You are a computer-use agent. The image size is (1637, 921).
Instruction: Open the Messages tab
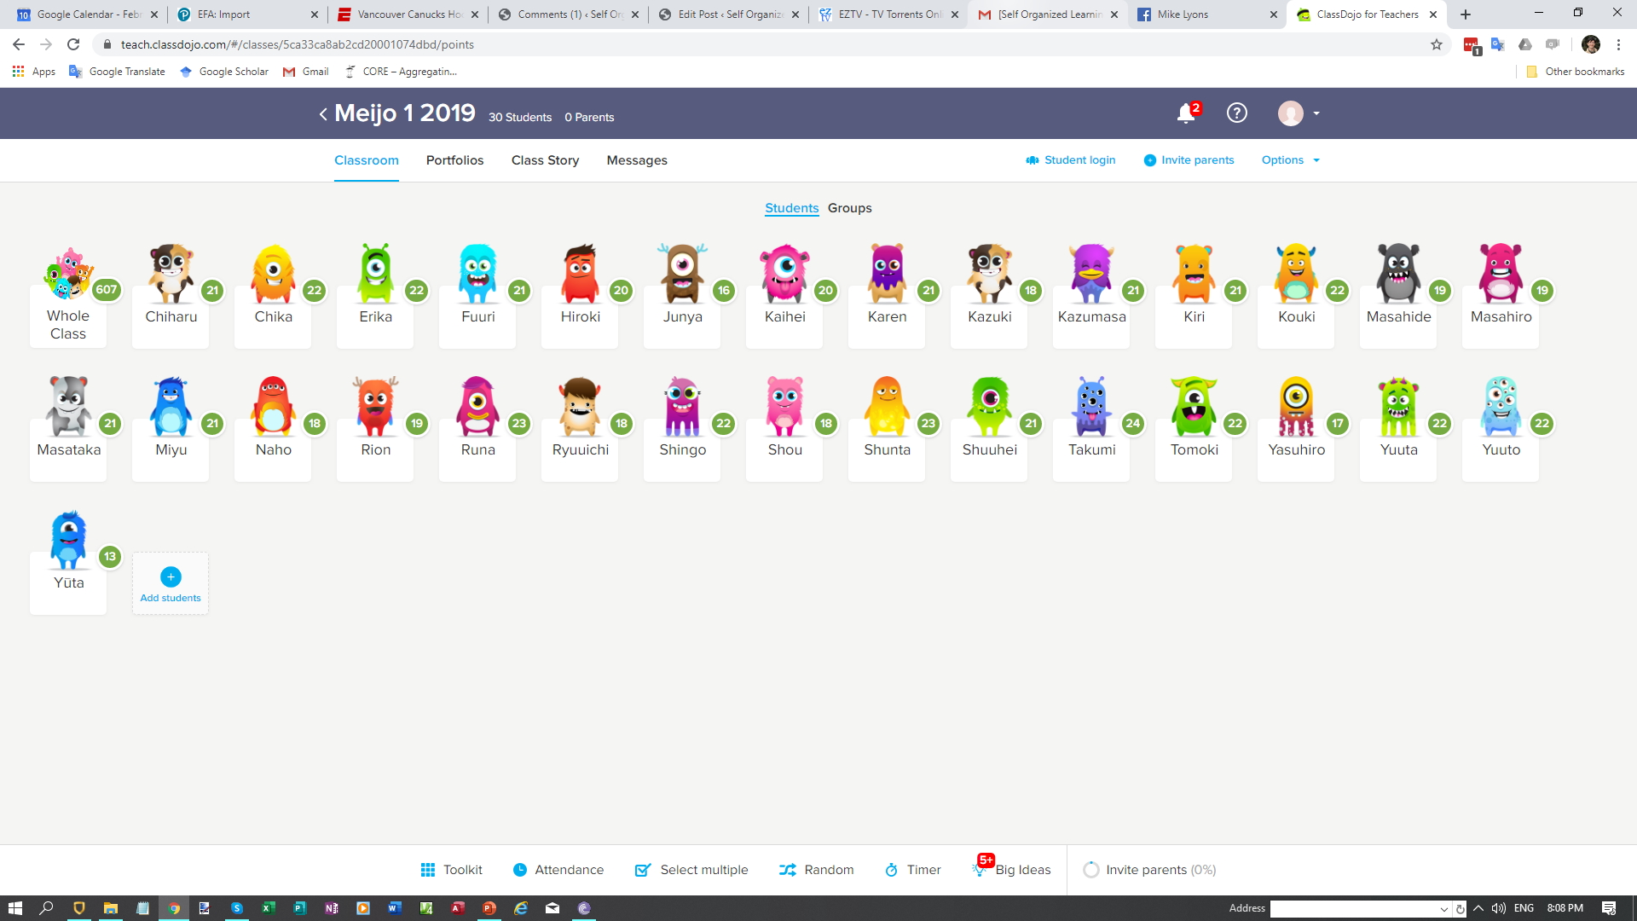tap(637, 160)
